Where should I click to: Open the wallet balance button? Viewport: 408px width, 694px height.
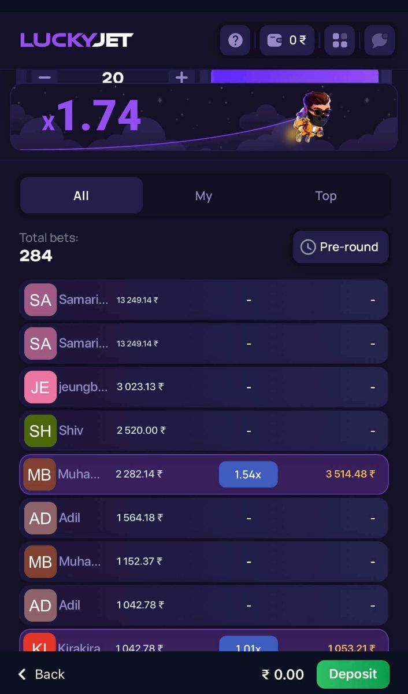click(x=287, y=40)
